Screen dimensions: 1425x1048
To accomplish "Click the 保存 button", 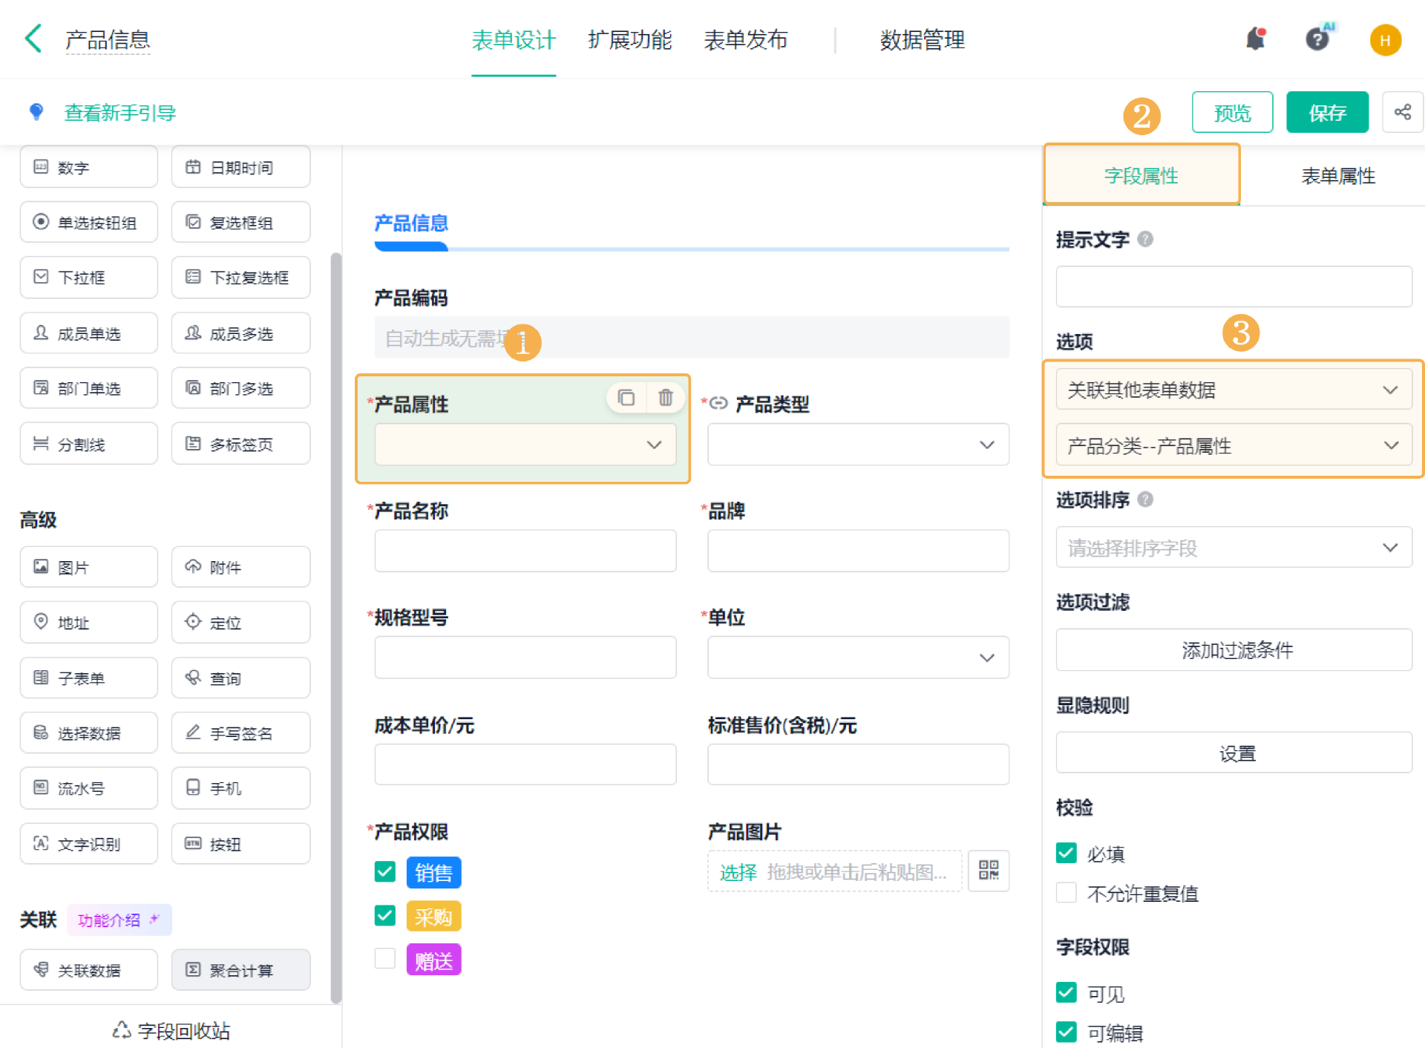I will click(x=1326, y=112).
